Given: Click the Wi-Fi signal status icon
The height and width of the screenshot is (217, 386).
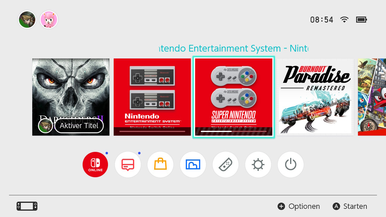Looking at the screenshot, I should (344, 20).
